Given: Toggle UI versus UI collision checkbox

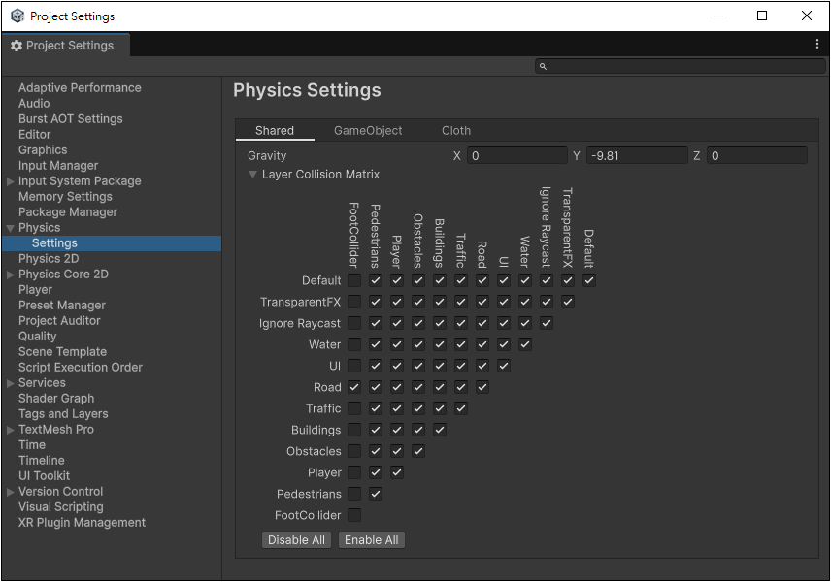Looking at the screenshot, I should [x=504, y=366].
